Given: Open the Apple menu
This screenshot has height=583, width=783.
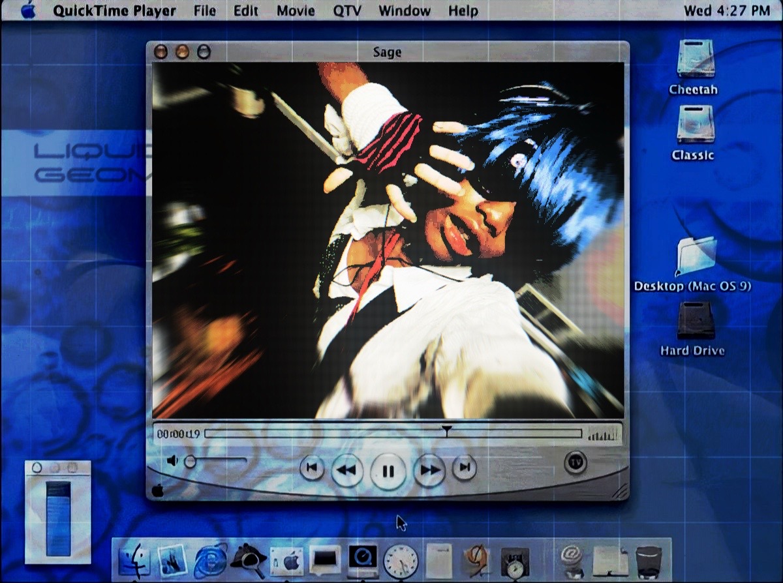Looking at the screenshot, I should [x=28, y=10].
